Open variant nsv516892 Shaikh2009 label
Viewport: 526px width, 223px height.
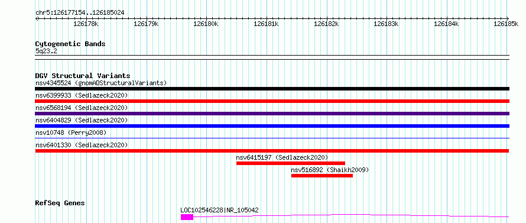(x=330, y=170)
